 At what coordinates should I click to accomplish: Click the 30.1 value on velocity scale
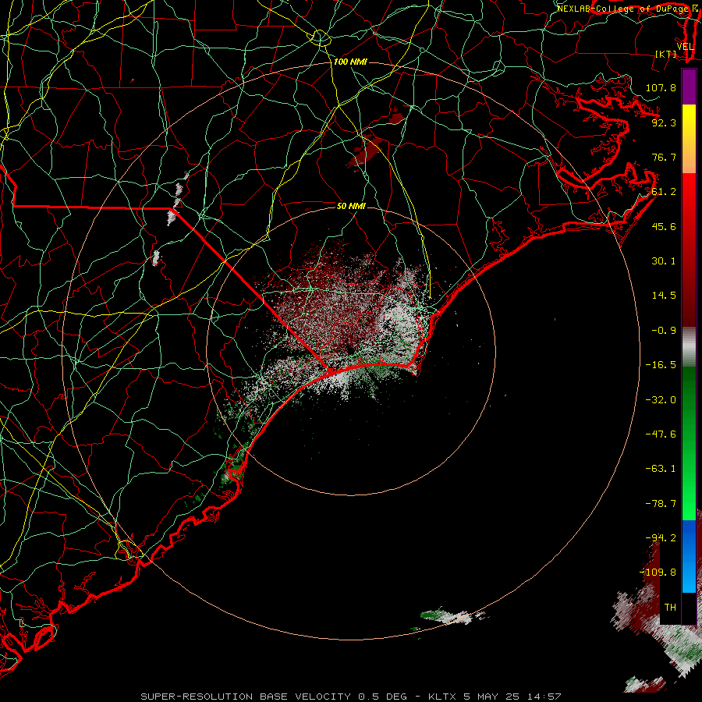click(664, 261)
